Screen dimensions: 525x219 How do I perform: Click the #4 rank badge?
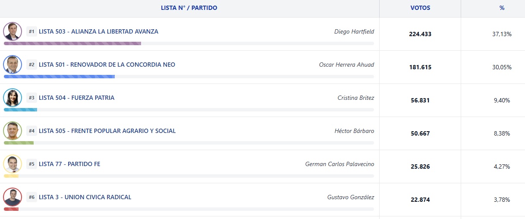tap(31, 131)
